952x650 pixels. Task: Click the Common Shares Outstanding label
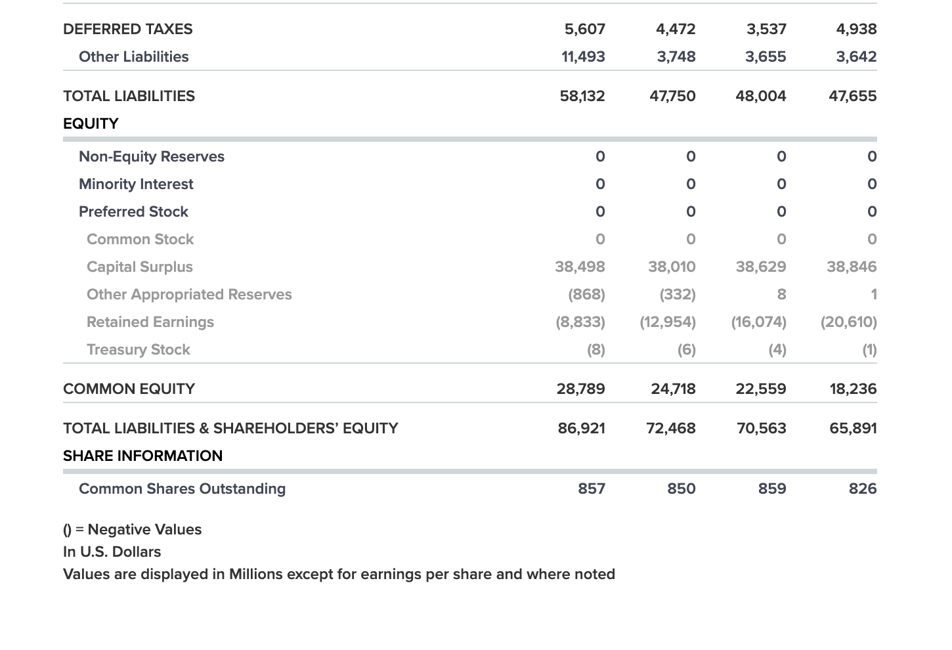[183, 488]
